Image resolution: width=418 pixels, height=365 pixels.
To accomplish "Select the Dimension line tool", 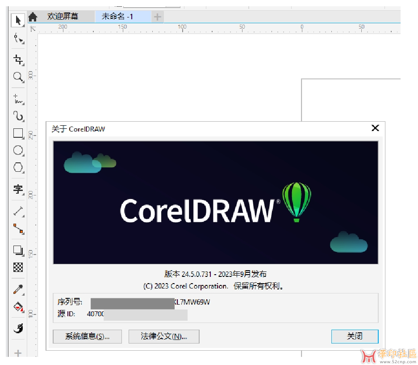I will click(x=18, y=211).
